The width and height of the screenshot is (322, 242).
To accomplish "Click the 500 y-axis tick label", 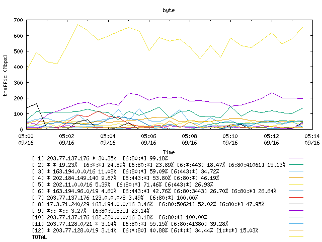I will tap(18, 51).
